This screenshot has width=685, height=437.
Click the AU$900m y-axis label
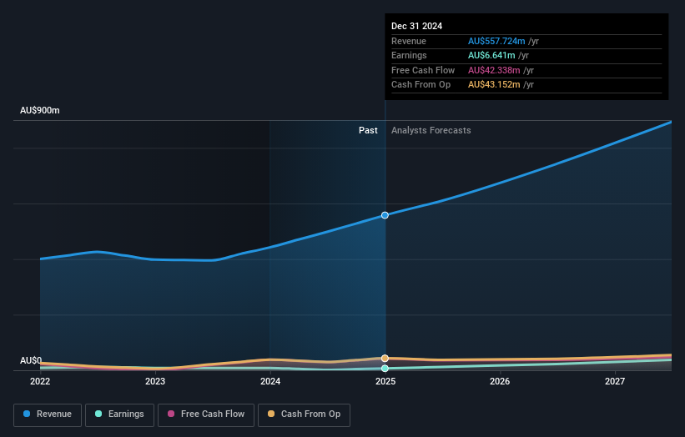tap(40, 110)
